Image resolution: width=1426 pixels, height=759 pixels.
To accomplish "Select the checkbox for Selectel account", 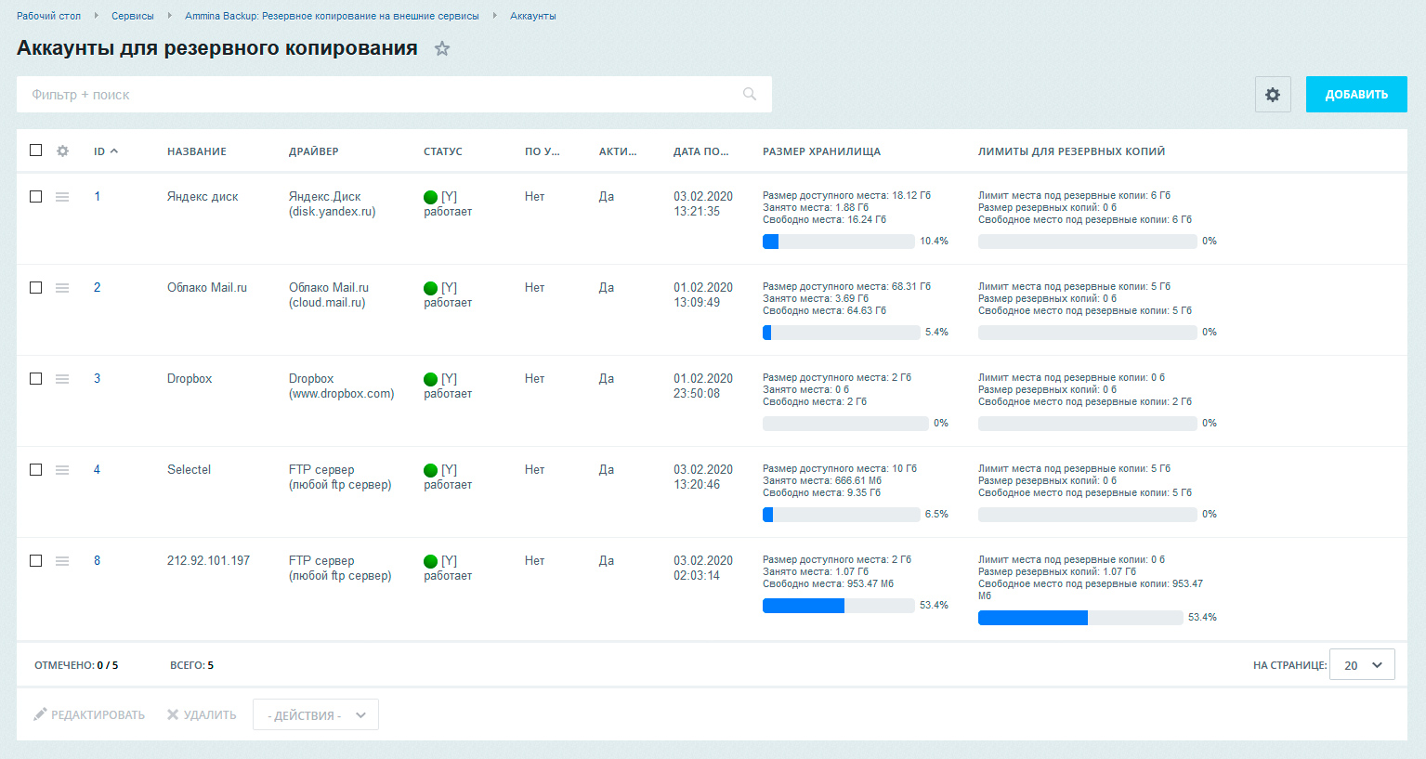I will 36,470.
